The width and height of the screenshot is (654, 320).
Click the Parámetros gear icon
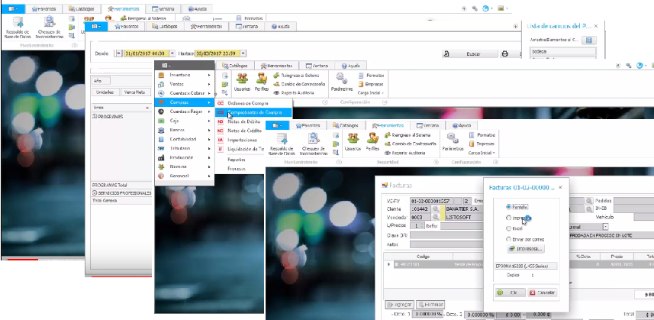[452, 139]
